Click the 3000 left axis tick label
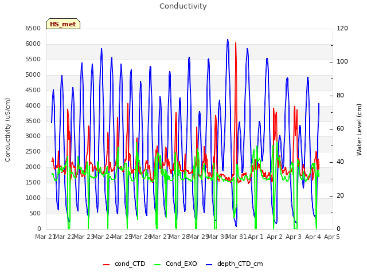Image resolution: width=367 pixels, height=275 pixels. point(33,136)
